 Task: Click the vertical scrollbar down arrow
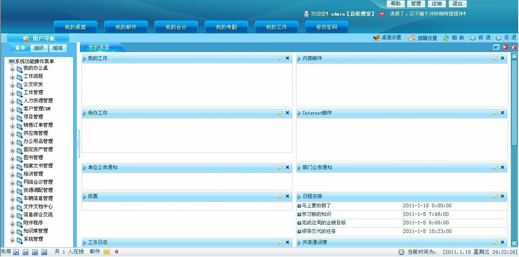[514, 243]
